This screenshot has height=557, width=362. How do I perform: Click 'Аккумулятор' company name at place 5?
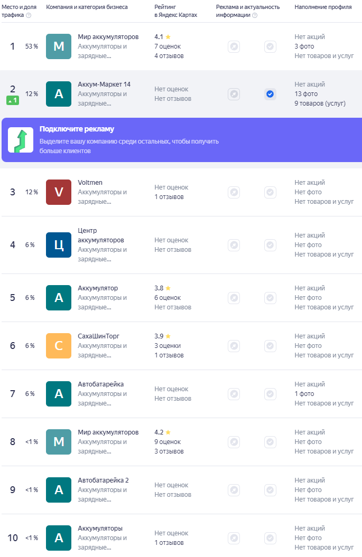98,288
